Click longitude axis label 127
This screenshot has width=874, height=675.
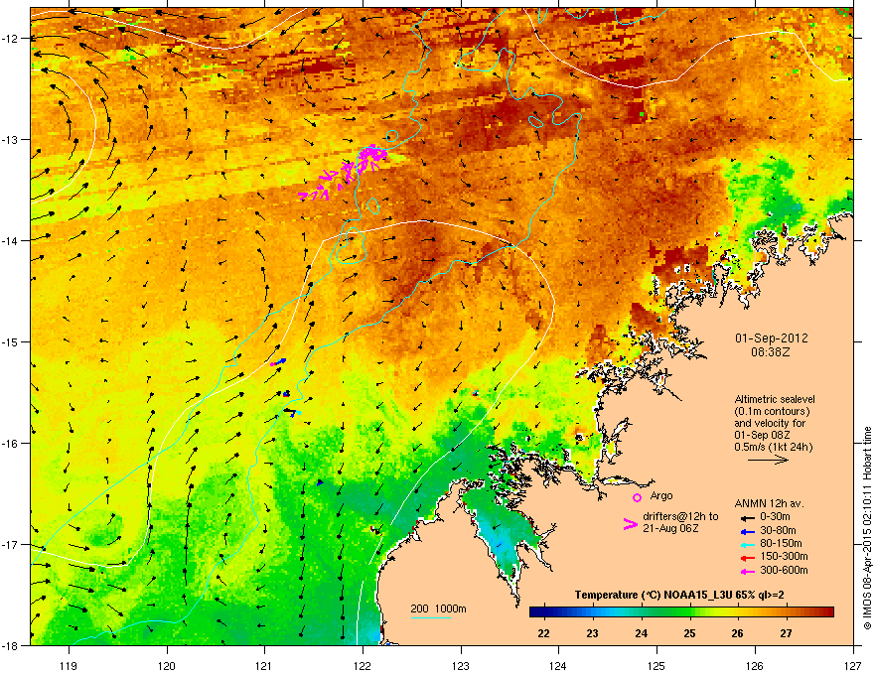coord(853,665)
